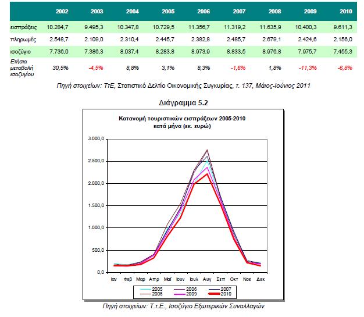Select the 2007 column header

pyautogui.click(x=239, y=12)
